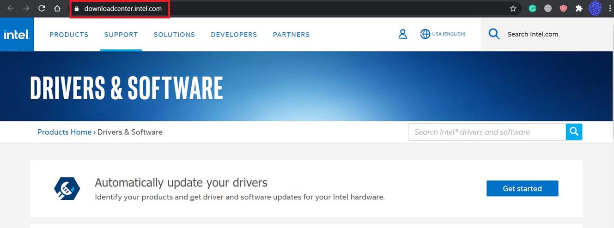Click the browser forward arrow
This screenshot has width=614, height=228.
(26, 8)
